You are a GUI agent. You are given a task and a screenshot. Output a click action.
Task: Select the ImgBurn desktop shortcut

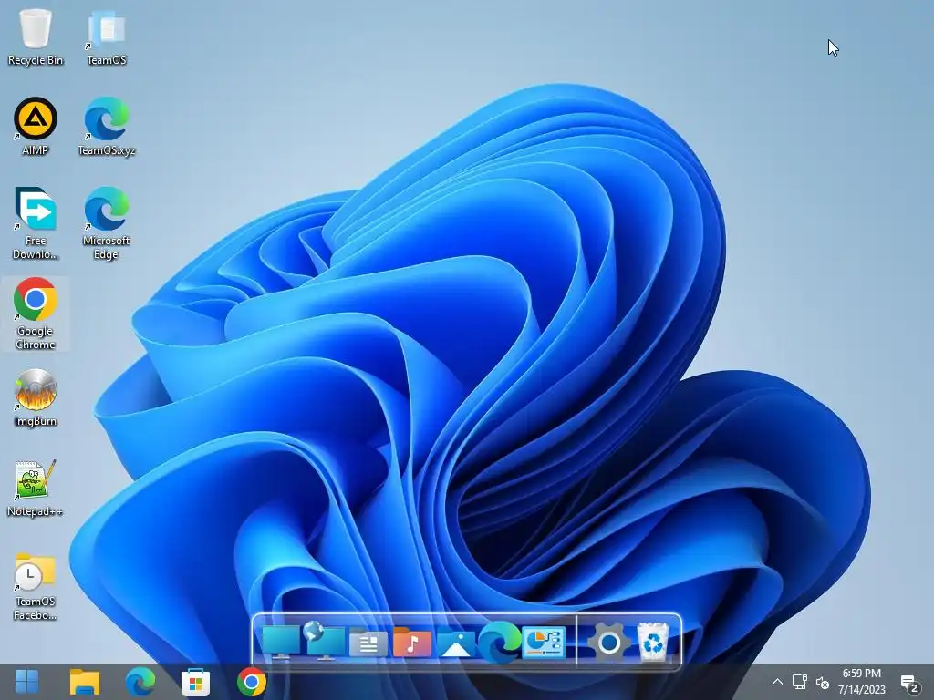(x=36, y=397)
